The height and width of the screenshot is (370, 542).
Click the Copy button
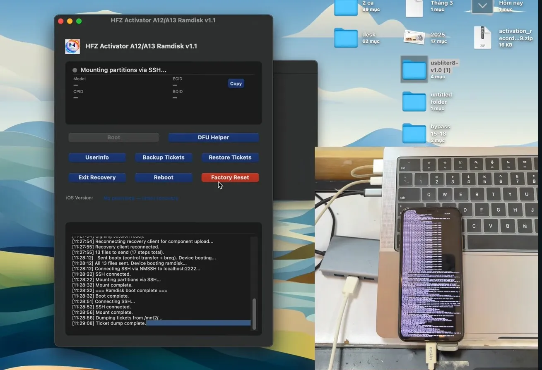tap(236, 84)
